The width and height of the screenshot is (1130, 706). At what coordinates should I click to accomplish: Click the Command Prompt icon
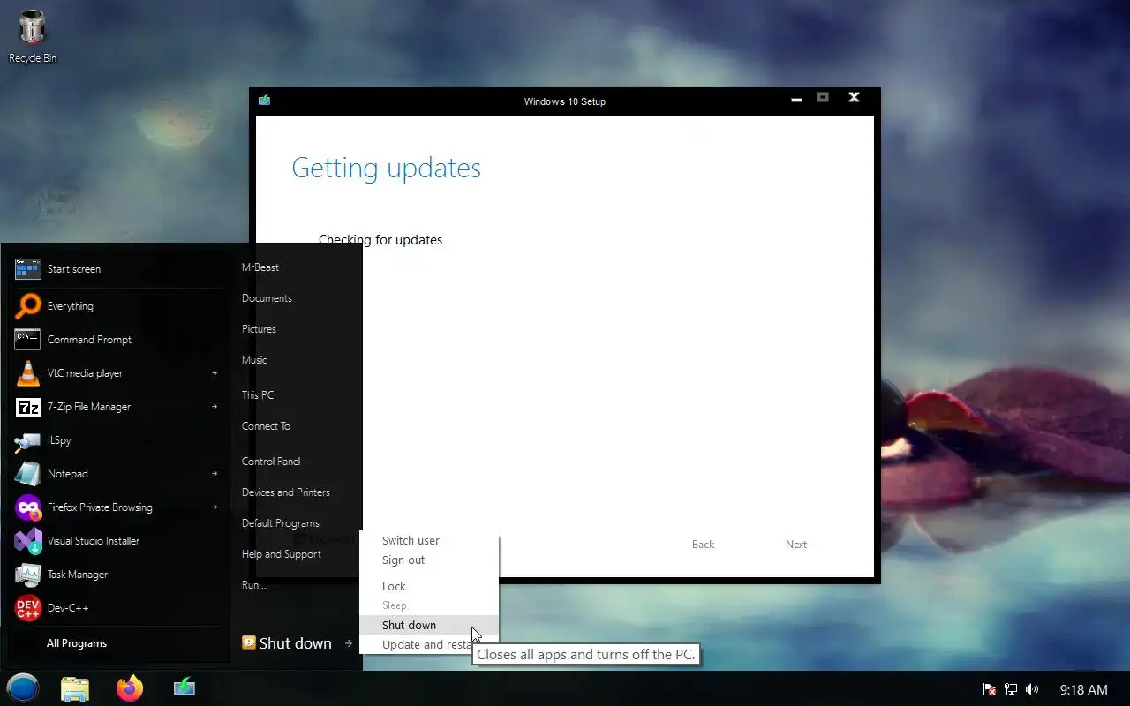click(28, 340)
